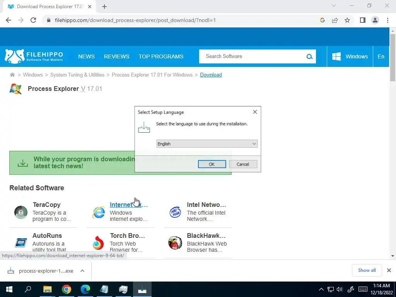396x297 pixels.
Task: Click the Google icon in the address bar
Action: coord(322,20)
